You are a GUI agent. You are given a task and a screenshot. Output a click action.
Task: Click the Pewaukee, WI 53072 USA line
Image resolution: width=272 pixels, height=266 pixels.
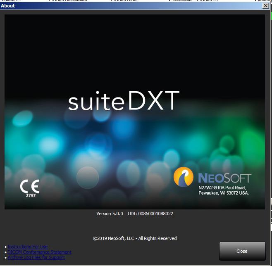pyautogui.click(x=224, y=193)
